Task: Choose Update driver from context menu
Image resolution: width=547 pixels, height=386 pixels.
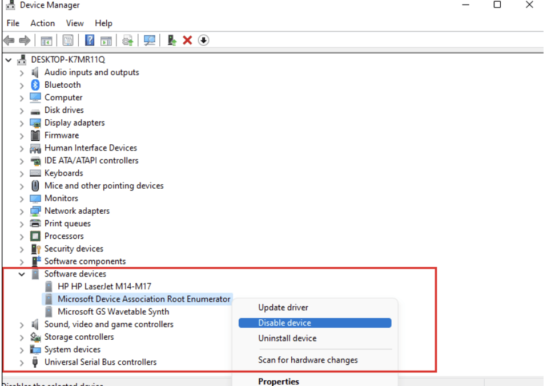Action: pyautogui.click(x=283, y=307)
